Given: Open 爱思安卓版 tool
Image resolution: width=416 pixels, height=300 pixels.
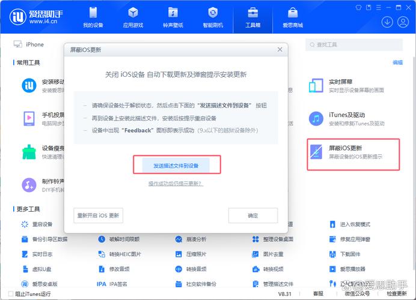Looking at the screenshot, I should (x=39, y=284).
